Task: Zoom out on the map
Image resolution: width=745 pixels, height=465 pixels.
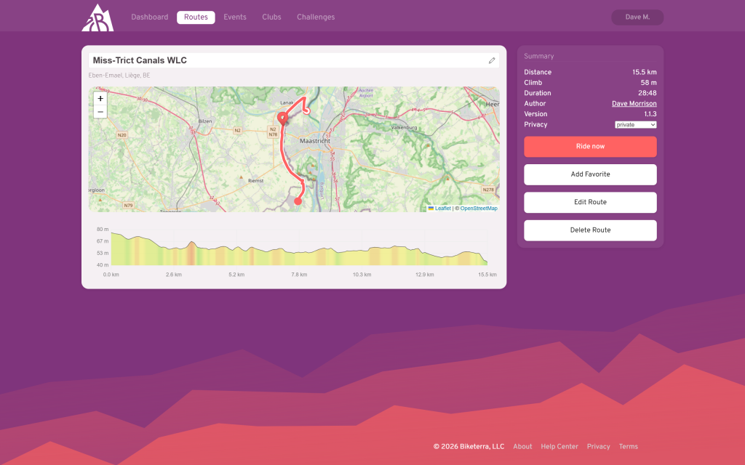Action: (100, 112)
